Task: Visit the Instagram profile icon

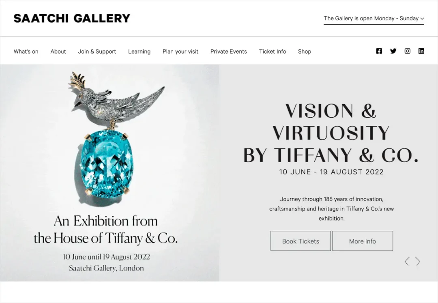Action: pos(407,51)
